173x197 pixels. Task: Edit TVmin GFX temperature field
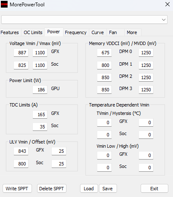click(x=104, y=122)
